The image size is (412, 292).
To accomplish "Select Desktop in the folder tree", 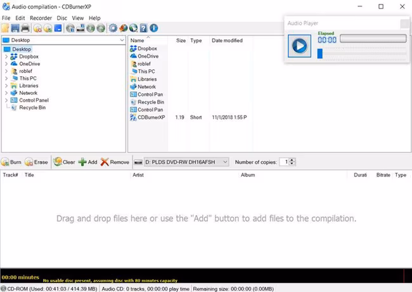I will coord(22,49).
